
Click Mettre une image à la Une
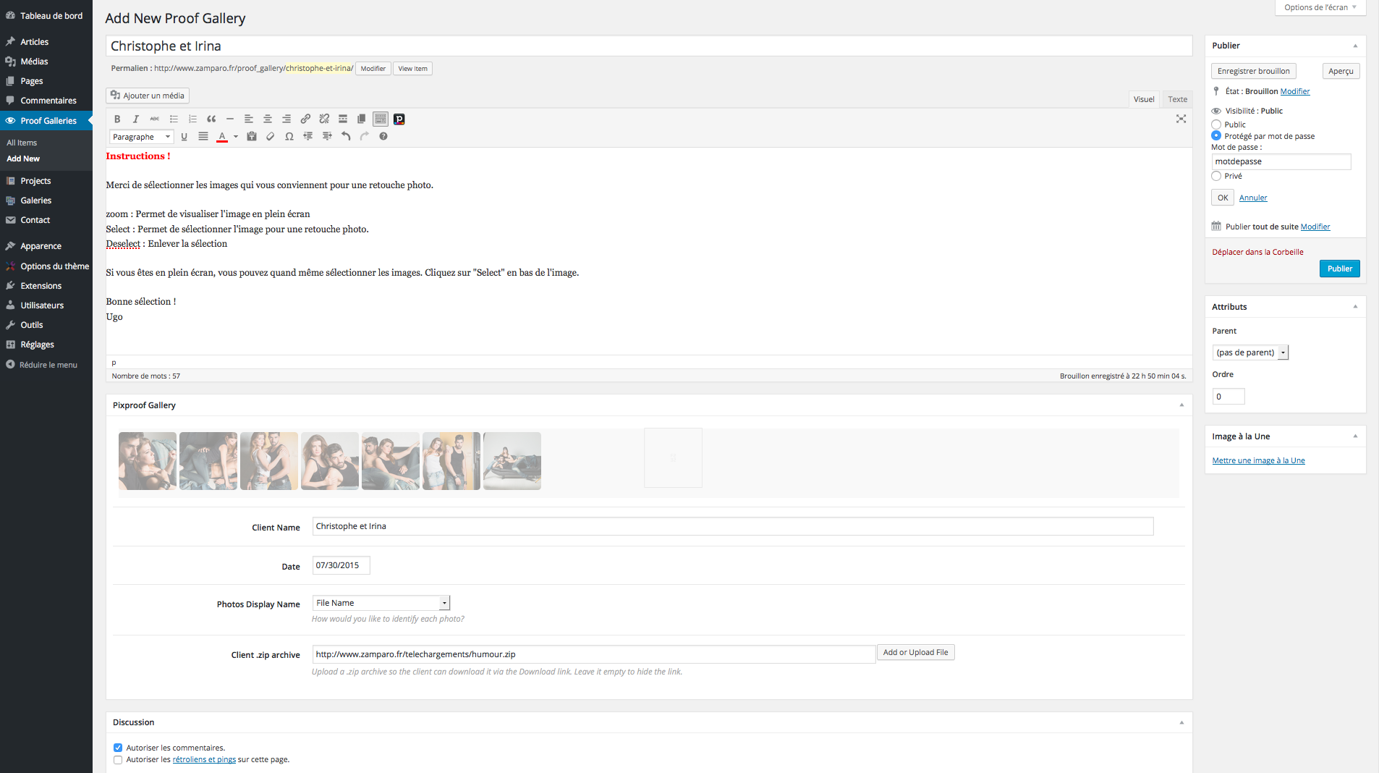click(x=1258, y=460)
